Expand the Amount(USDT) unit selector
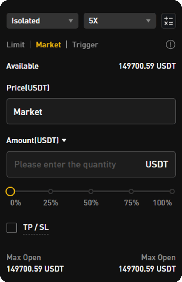The image size is (182, 282). click(64, 140)
